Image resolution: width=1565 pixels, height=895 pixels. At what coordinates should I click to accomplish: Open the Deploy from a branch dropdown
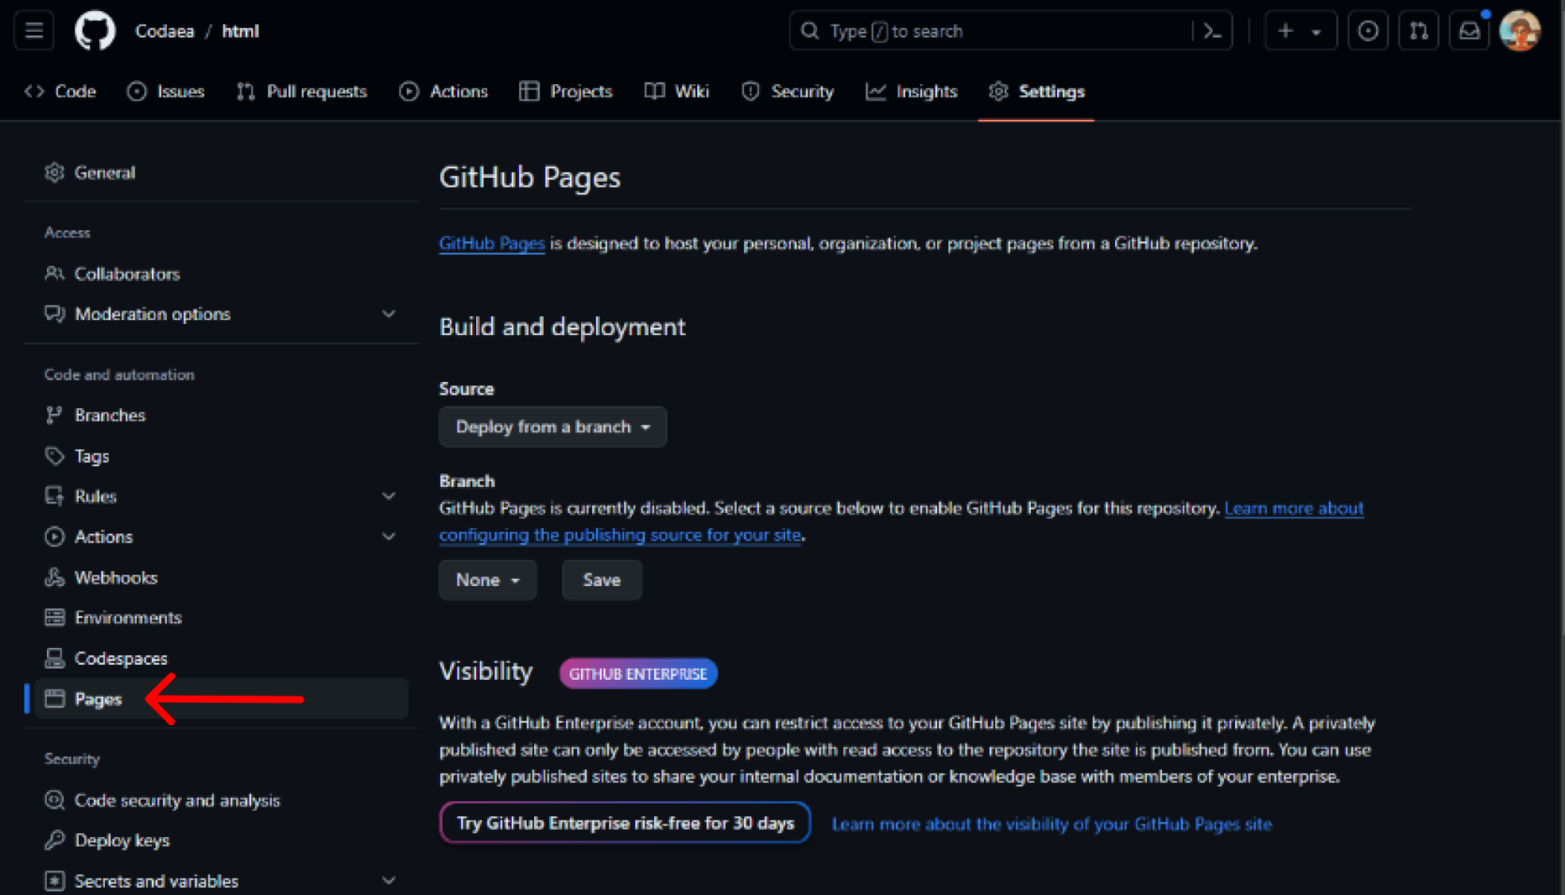tap(552, 427)
